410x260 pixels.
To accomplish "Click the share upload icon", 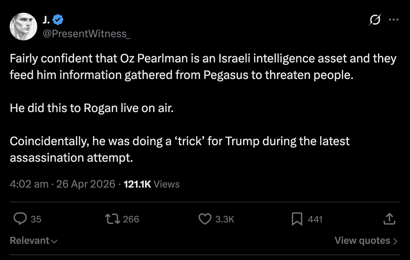I will 389,219.
